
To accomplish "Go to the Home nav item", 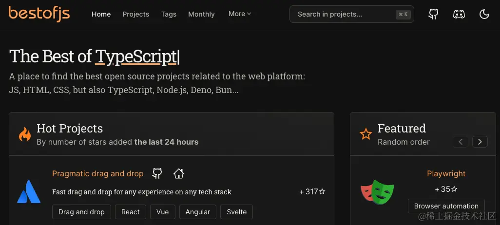I will point(101,14).
